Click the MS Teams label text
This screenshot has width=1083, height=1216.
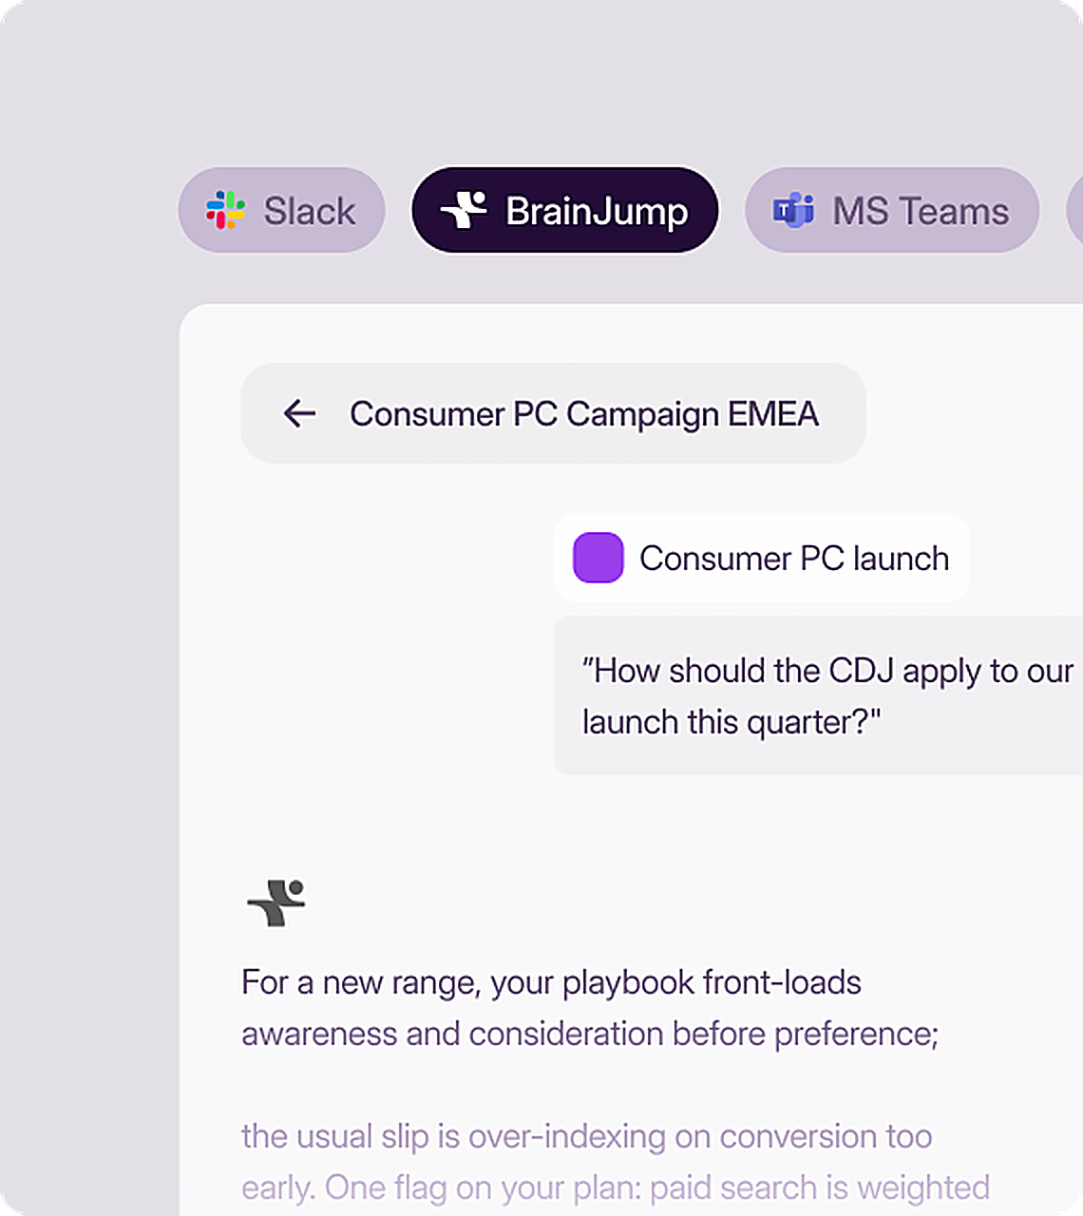tap(921, 211)
